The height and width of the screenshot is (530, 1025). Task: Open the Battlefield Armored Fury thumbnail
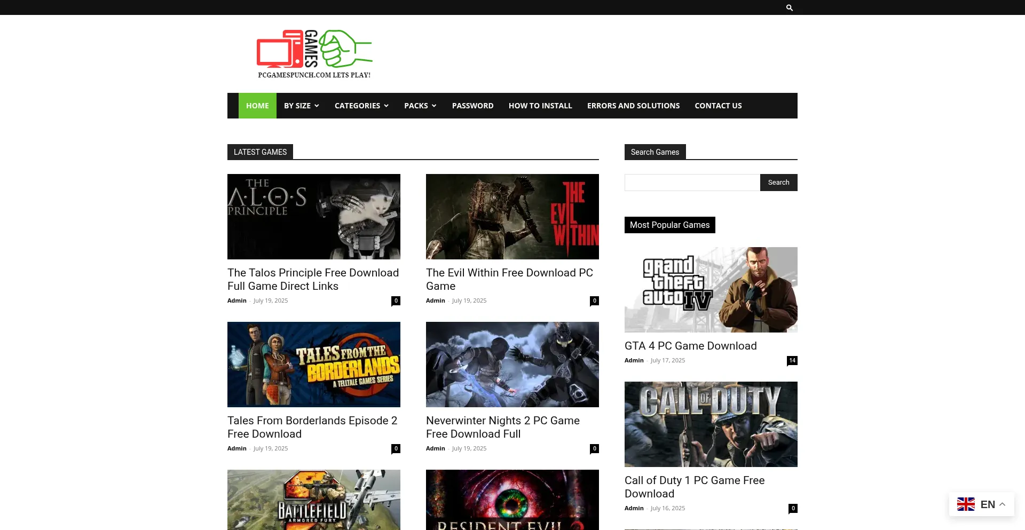tap(314, 500)
